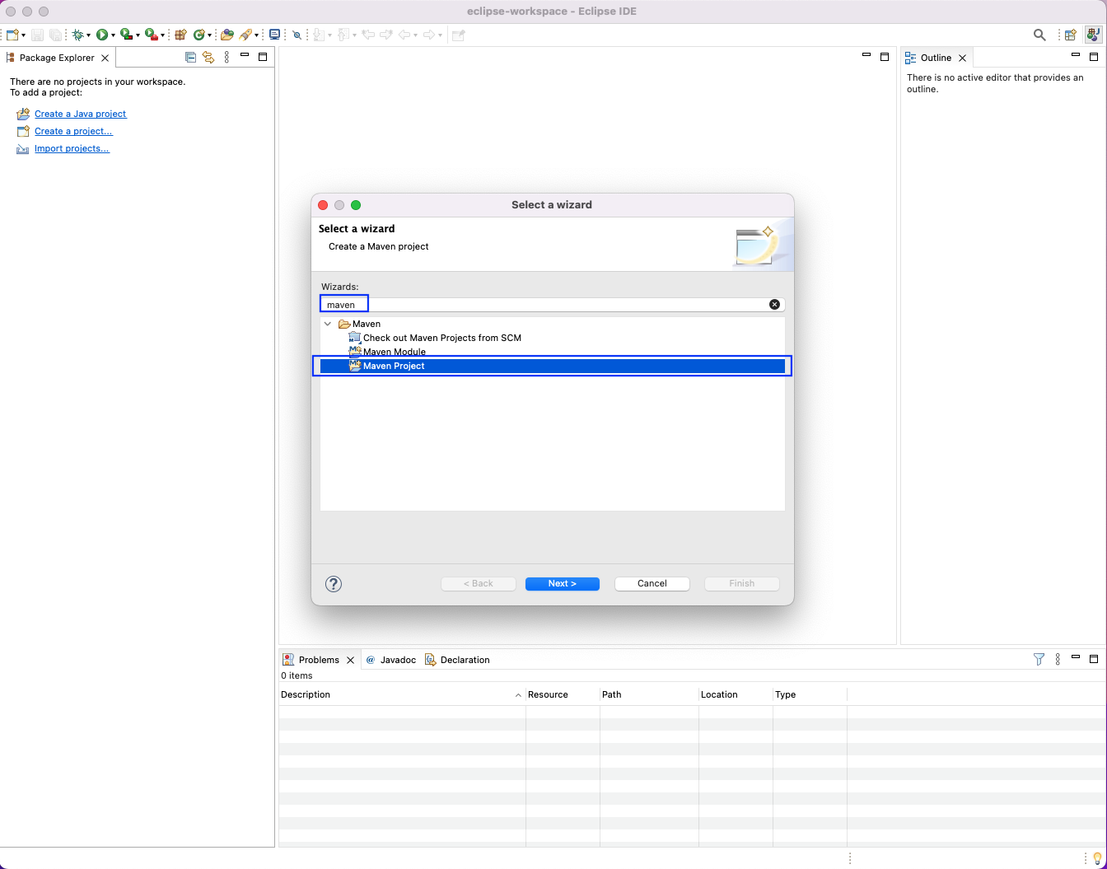Click the Run External Tools icon
The height and width of the screenshot is (869, 1107).
tap(151, 35)
